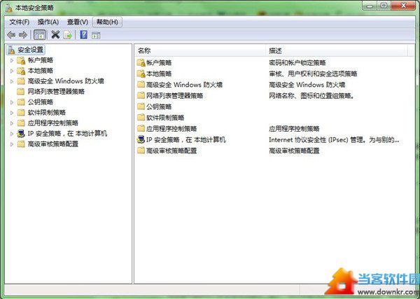Expand 高级安全 Windows 防火墙 tree node
The image size is (420, 299).
click(x=12, y=81)
